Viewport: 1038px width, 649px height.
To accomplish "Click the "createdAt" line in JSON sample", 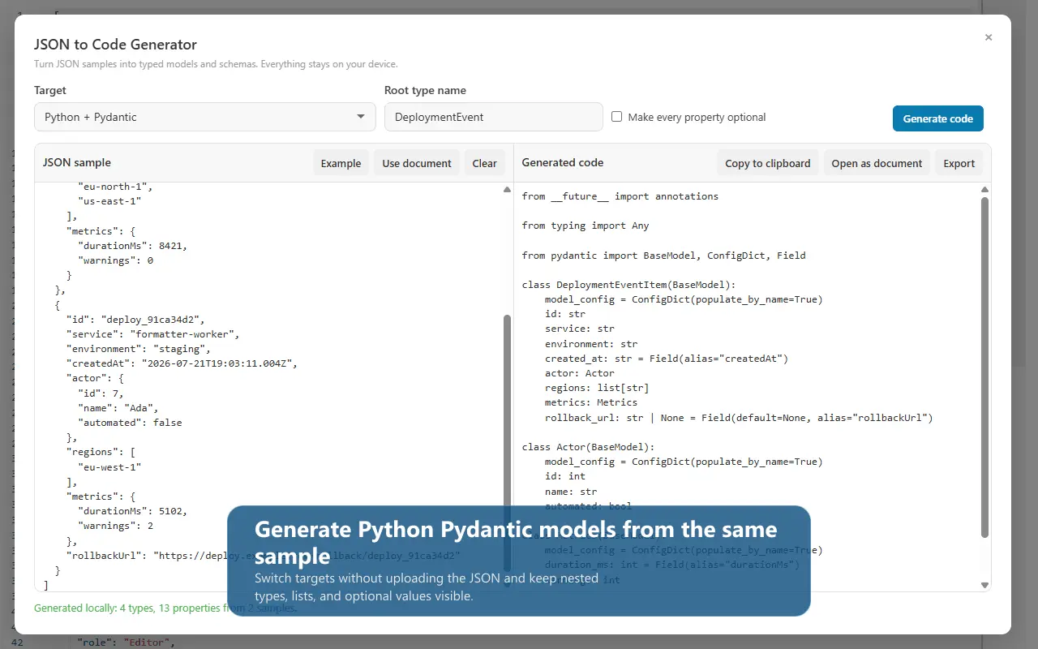I will (182, 363).
